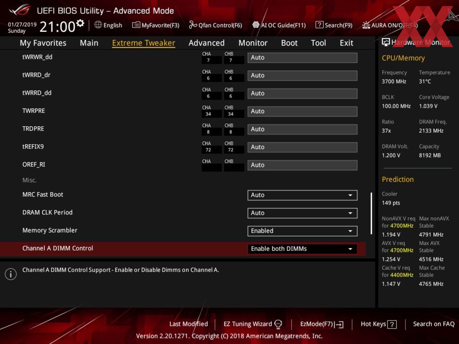Open the My Favorites tab
The image size is (459, 344).
click(43, 43)
